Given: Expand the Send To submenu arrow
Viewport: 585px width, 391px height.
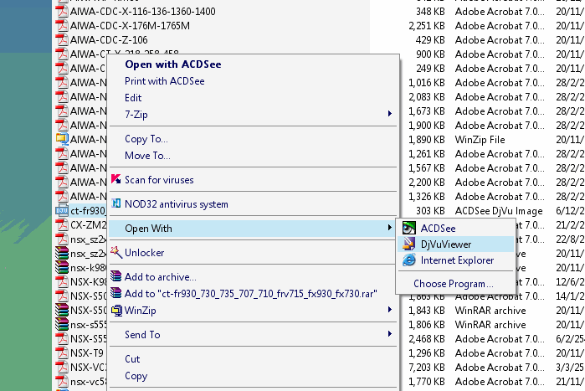Looking at the screenshot, I should tap(389, 333).
